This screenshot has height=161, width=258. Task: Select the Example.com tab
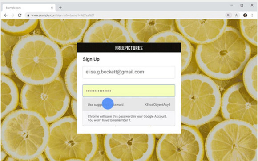click(x=29, y=8)
